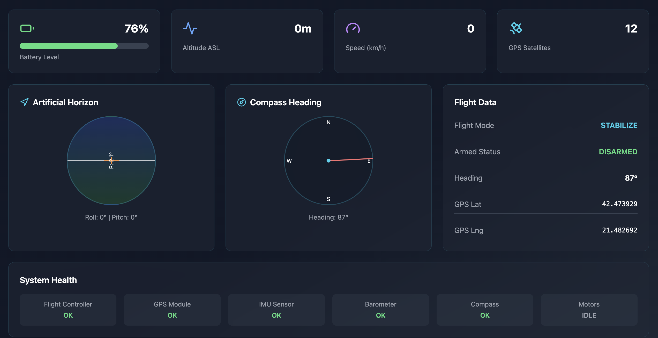
Task: Select the Motors IDLE health tile
Action: tap(589, 310)
